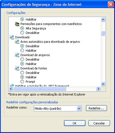
Task: Click the horizontal scrollbar right arrow
Action: tap(98, 89)
